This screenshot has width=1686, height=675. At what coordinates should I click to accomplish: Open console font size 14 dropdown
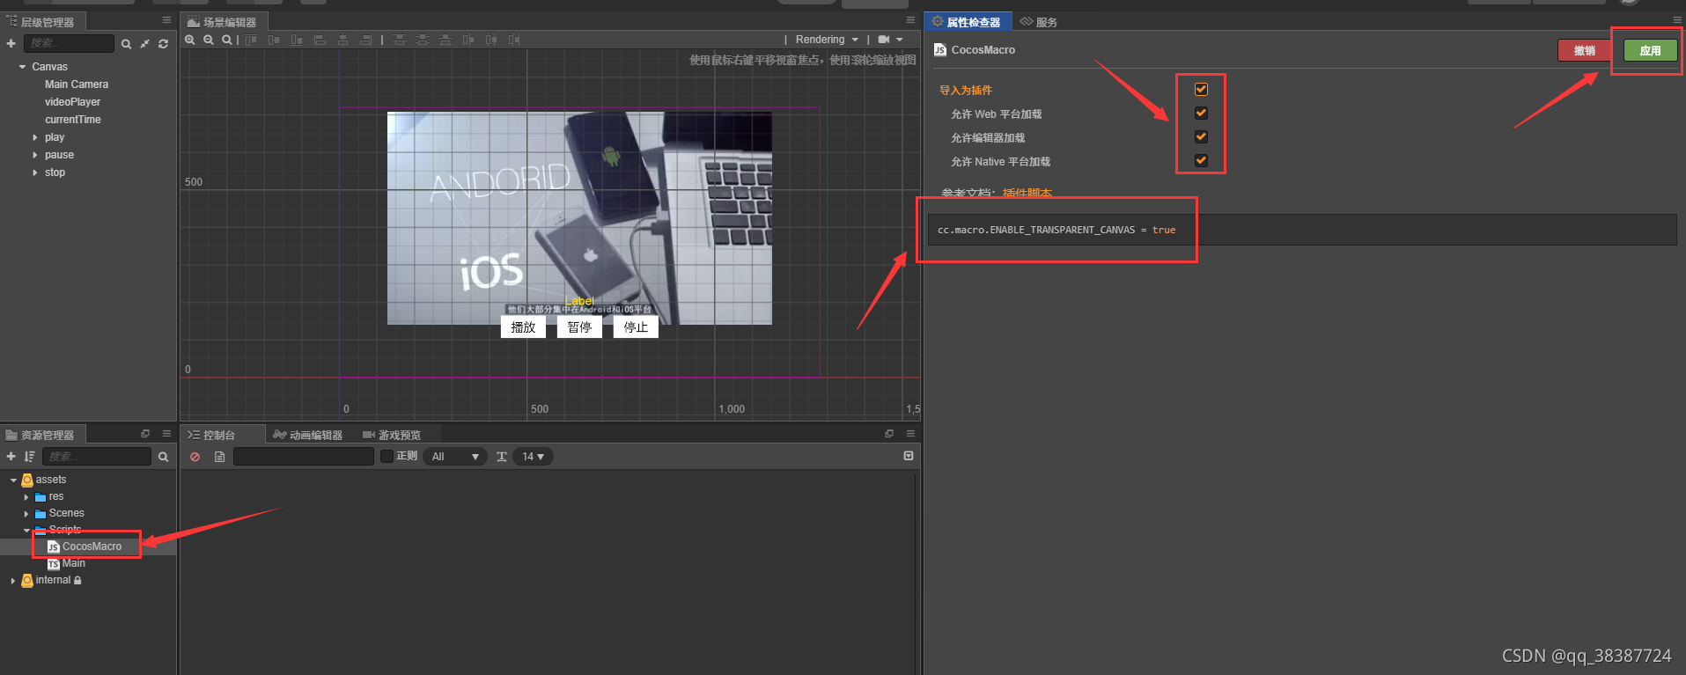[533, 457]
